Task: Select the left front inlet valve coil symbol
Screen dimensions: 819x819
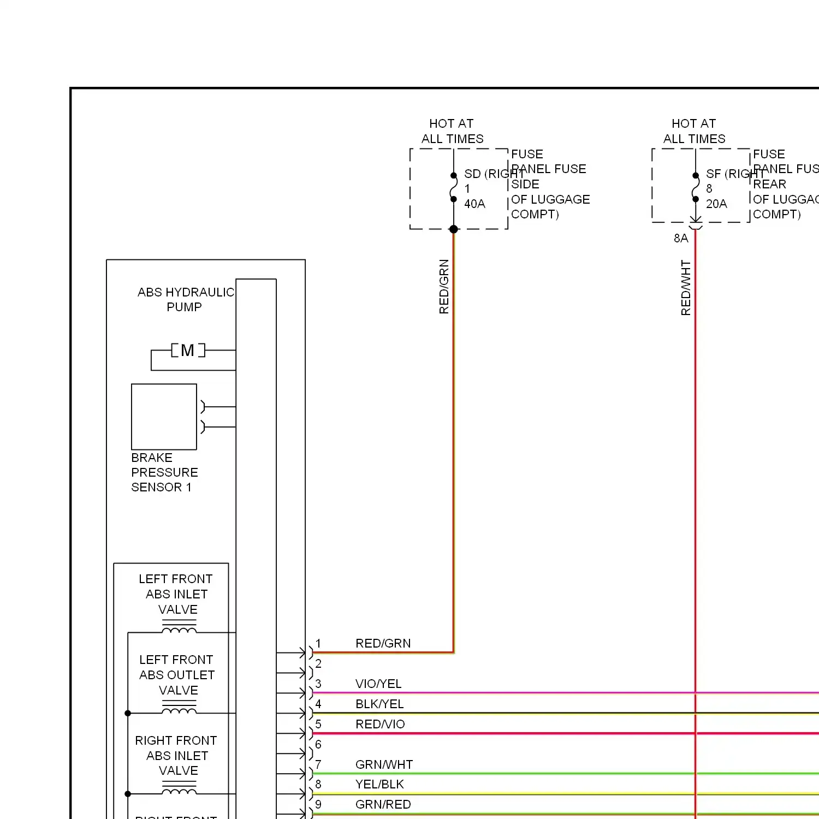Action: tap(179, 626)
